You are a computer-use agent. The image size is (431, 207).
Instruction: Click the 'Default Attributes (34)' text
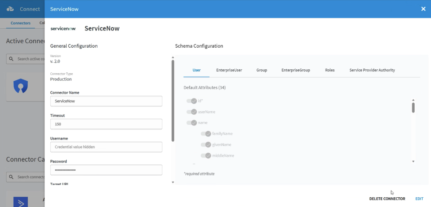(x=205, y=88)
